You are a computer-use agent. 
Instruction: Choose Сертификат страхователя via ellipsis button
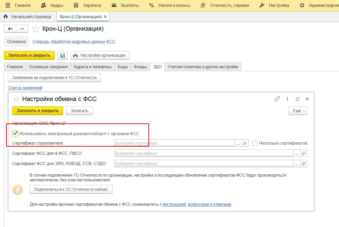click(238, 143)
